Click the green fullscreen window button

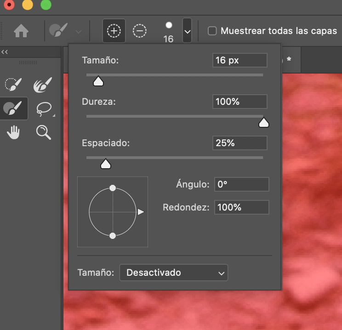pos(46,5)
